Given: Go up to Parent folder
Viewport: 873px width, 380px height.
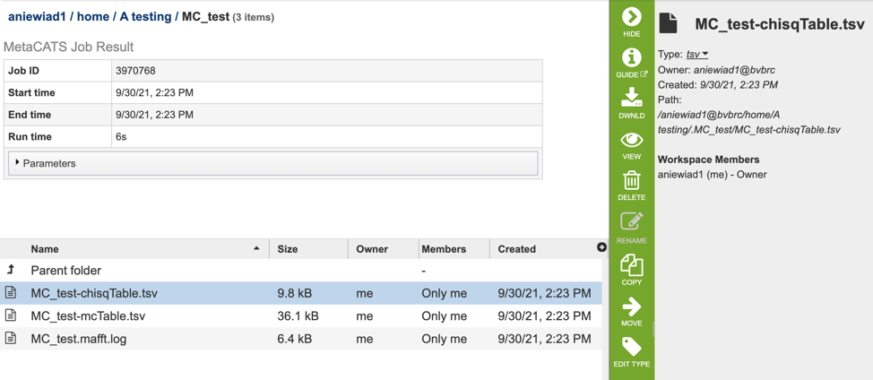Looking at the screenshot, I should [65, 271].
